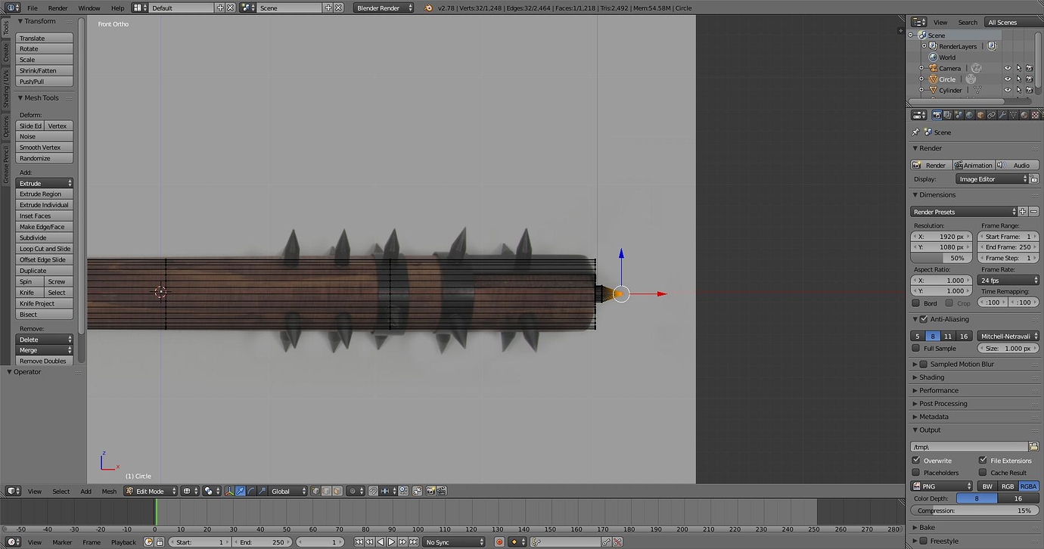Screen dimensions: 1044x549
Task: Switch to the Create tab in tool shelf
Action: (x=6, y=52)
